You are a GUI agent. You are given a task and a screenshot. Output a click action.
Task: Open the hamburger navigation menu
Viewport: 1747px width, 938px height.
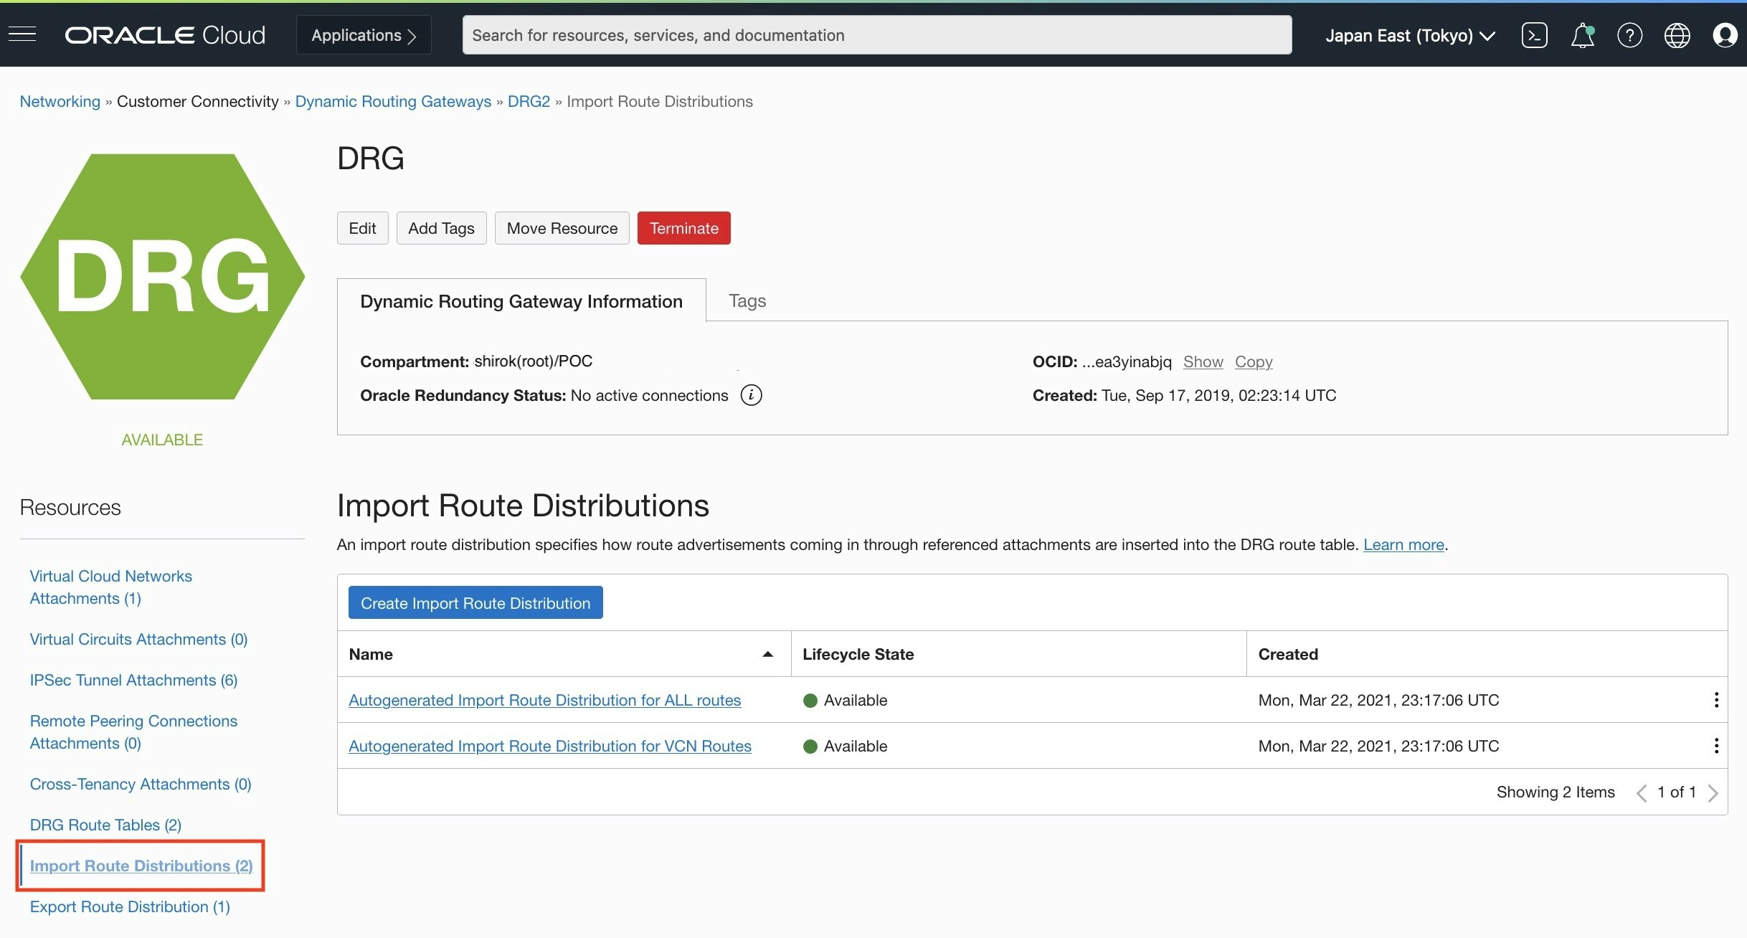pyautogui.click(x=22, y=34)
